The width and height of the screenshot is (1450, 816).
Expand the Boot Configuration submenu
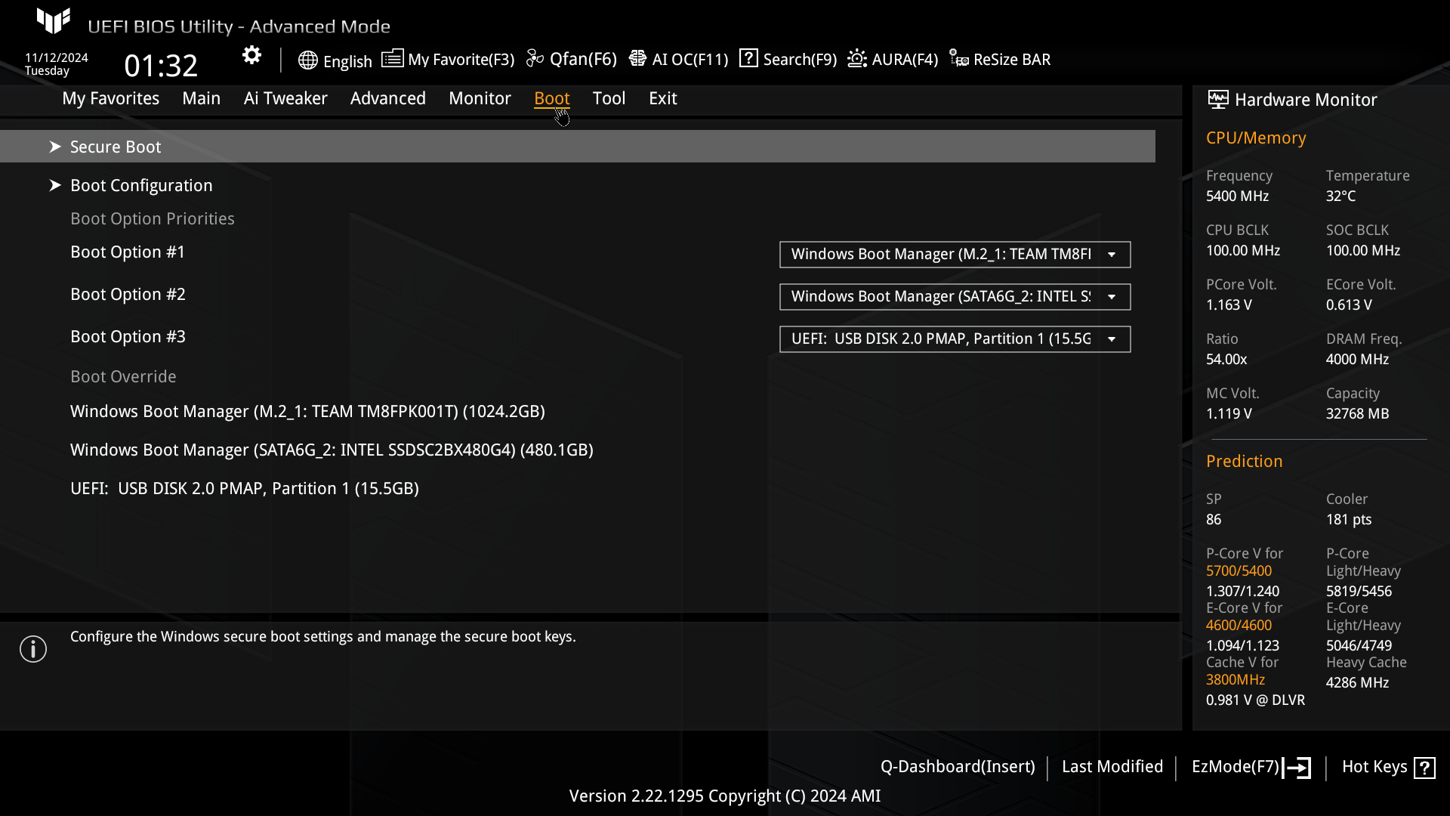[x=141, y=185]
